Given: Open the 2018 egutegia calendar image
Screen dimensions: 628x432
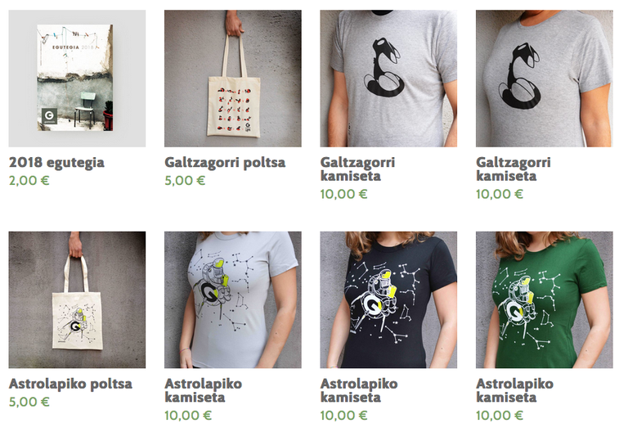Looking at the screenshot, I should 77,79.
